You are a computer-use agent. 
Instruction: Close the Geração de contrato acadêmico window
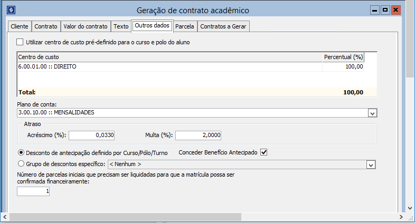coord(396,10)
